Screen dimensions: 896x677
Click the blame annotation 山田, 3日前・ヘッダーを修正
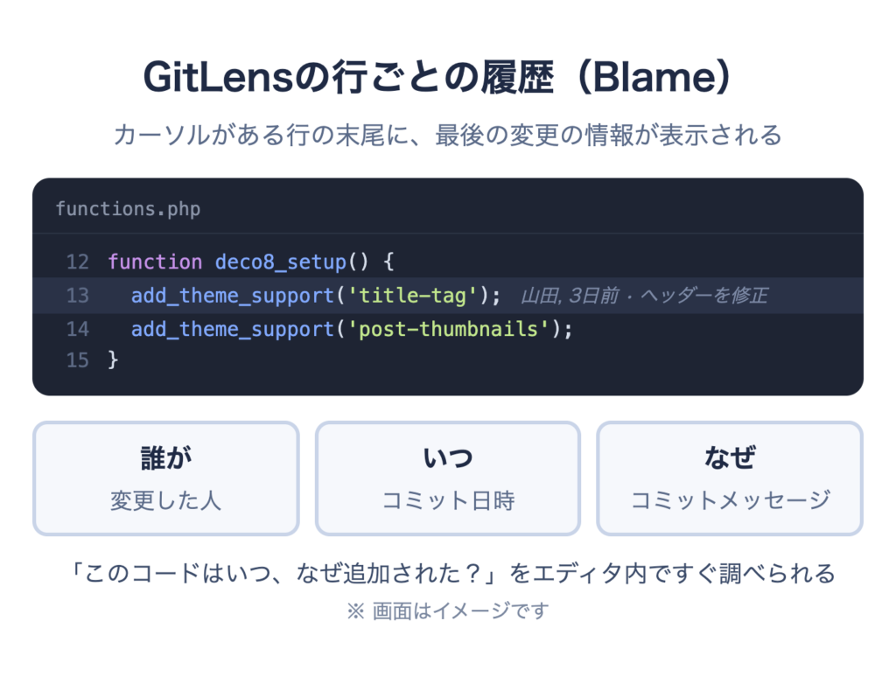click(x=644, y=296)
